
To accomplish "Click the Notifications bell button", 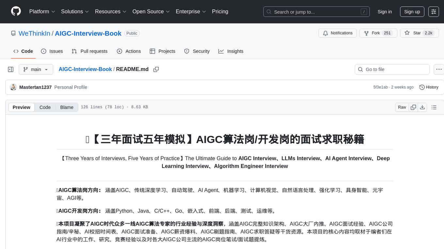I will pos(338,33).
